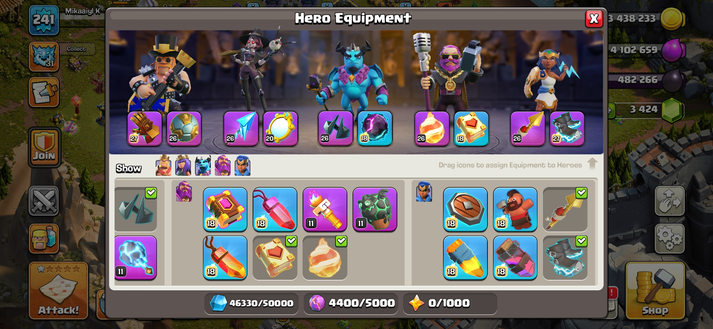Select the Spiky Ball equipment on Barbarian King
This screenshot has width=713, height=329.
[x=184, y=129]
